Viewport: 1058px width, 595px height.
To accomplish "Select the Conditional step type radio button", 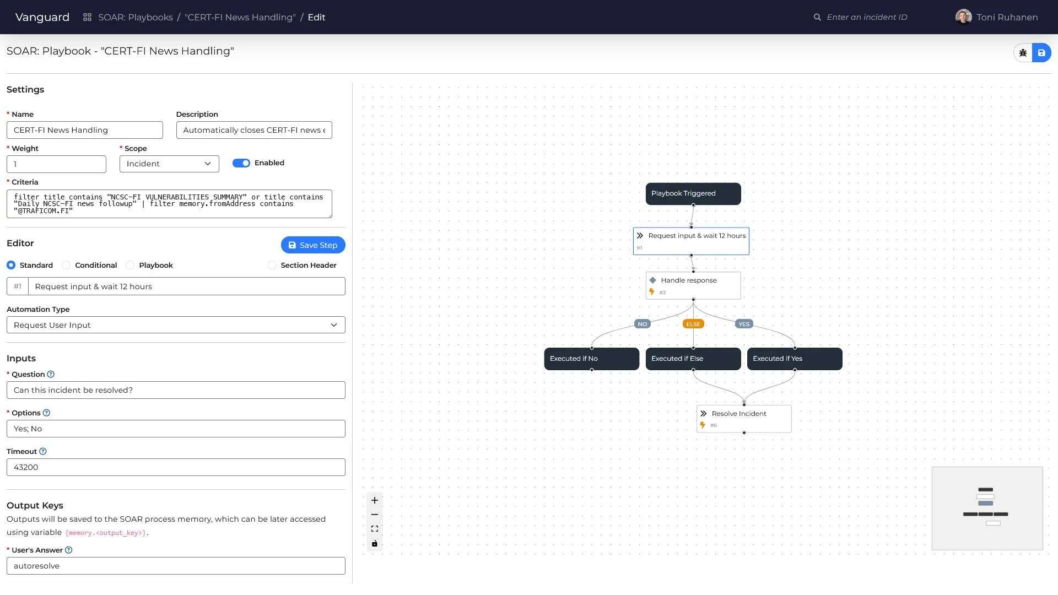I will pos(66,265).
